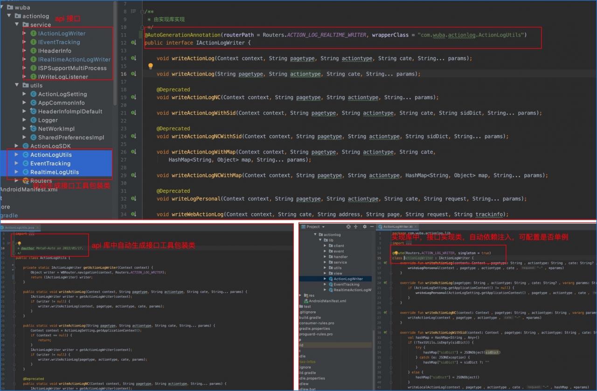Click the locate-file target icon in Project toolbar
Viewport: 597px width, 391px height.
click(x=349, y=227)
